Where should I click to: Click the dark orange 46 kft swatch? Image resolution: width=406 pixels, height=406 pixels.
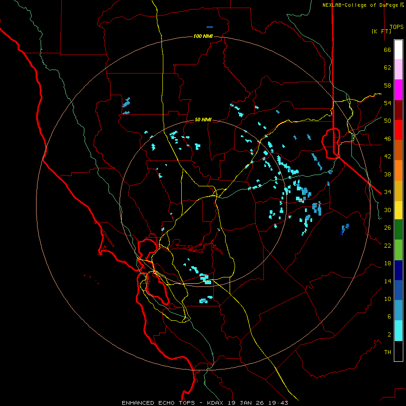(398, 150)
